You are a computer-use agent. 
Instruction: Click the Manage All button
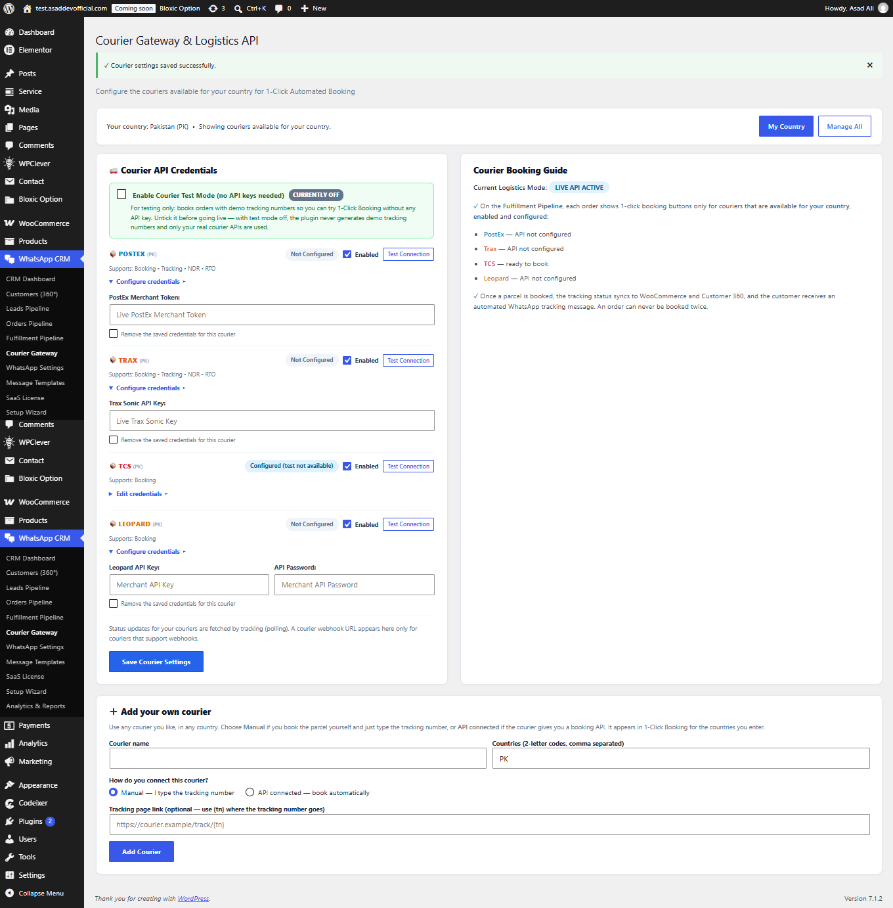coord(844,126)
